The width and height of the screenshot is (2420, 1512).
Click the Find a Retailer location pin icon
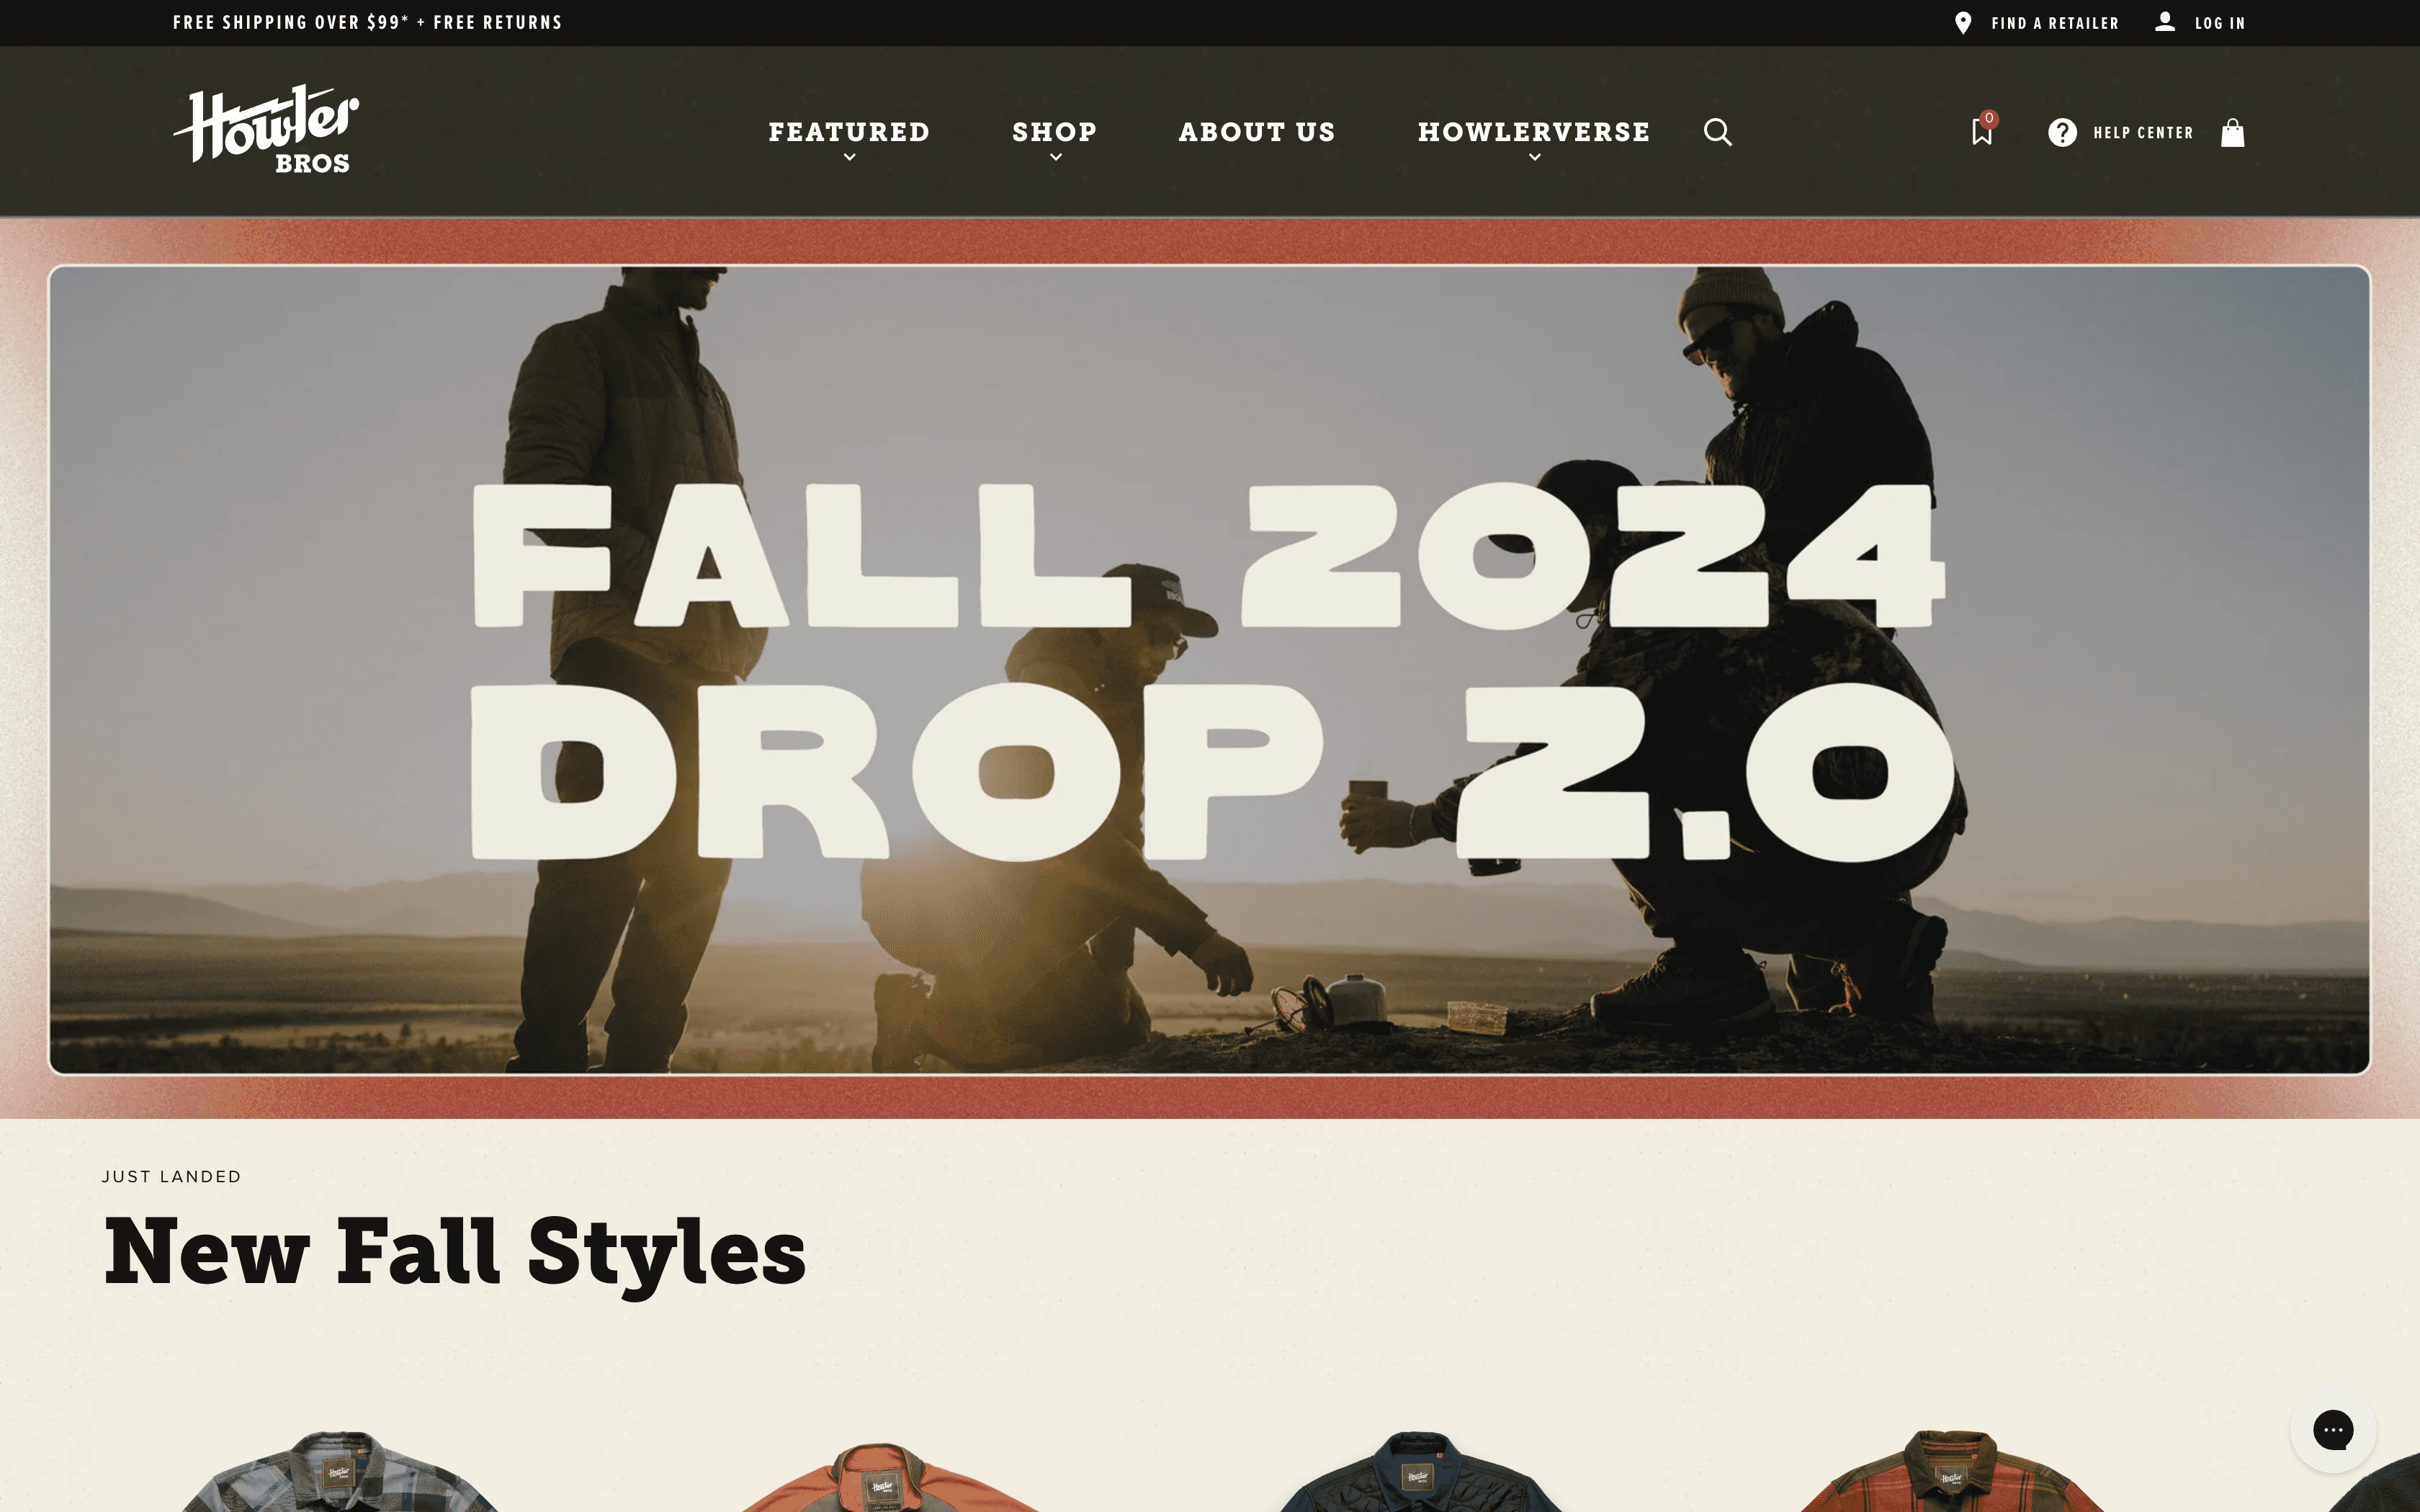pos(1963,23)
